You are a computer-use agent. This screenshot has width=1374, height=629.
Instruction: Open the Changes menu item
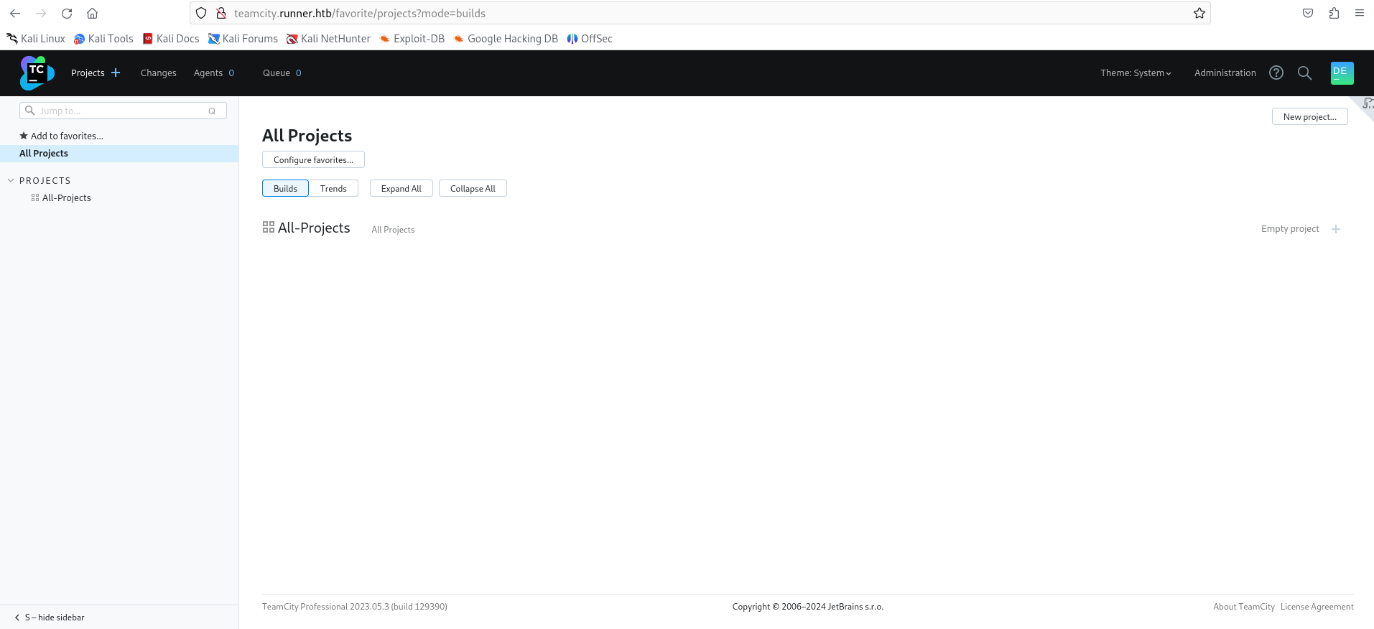pyautogui.click(x=158, y=73)
